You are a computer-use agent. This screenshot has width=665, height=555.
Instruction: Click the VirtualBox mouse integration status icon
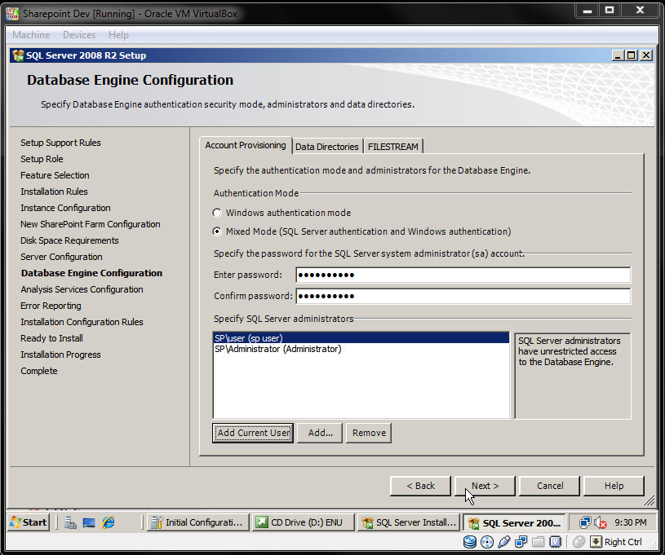[x=579, y=542]
